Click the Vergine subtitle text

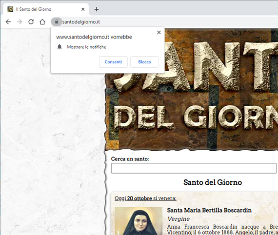tap(179, 219)
